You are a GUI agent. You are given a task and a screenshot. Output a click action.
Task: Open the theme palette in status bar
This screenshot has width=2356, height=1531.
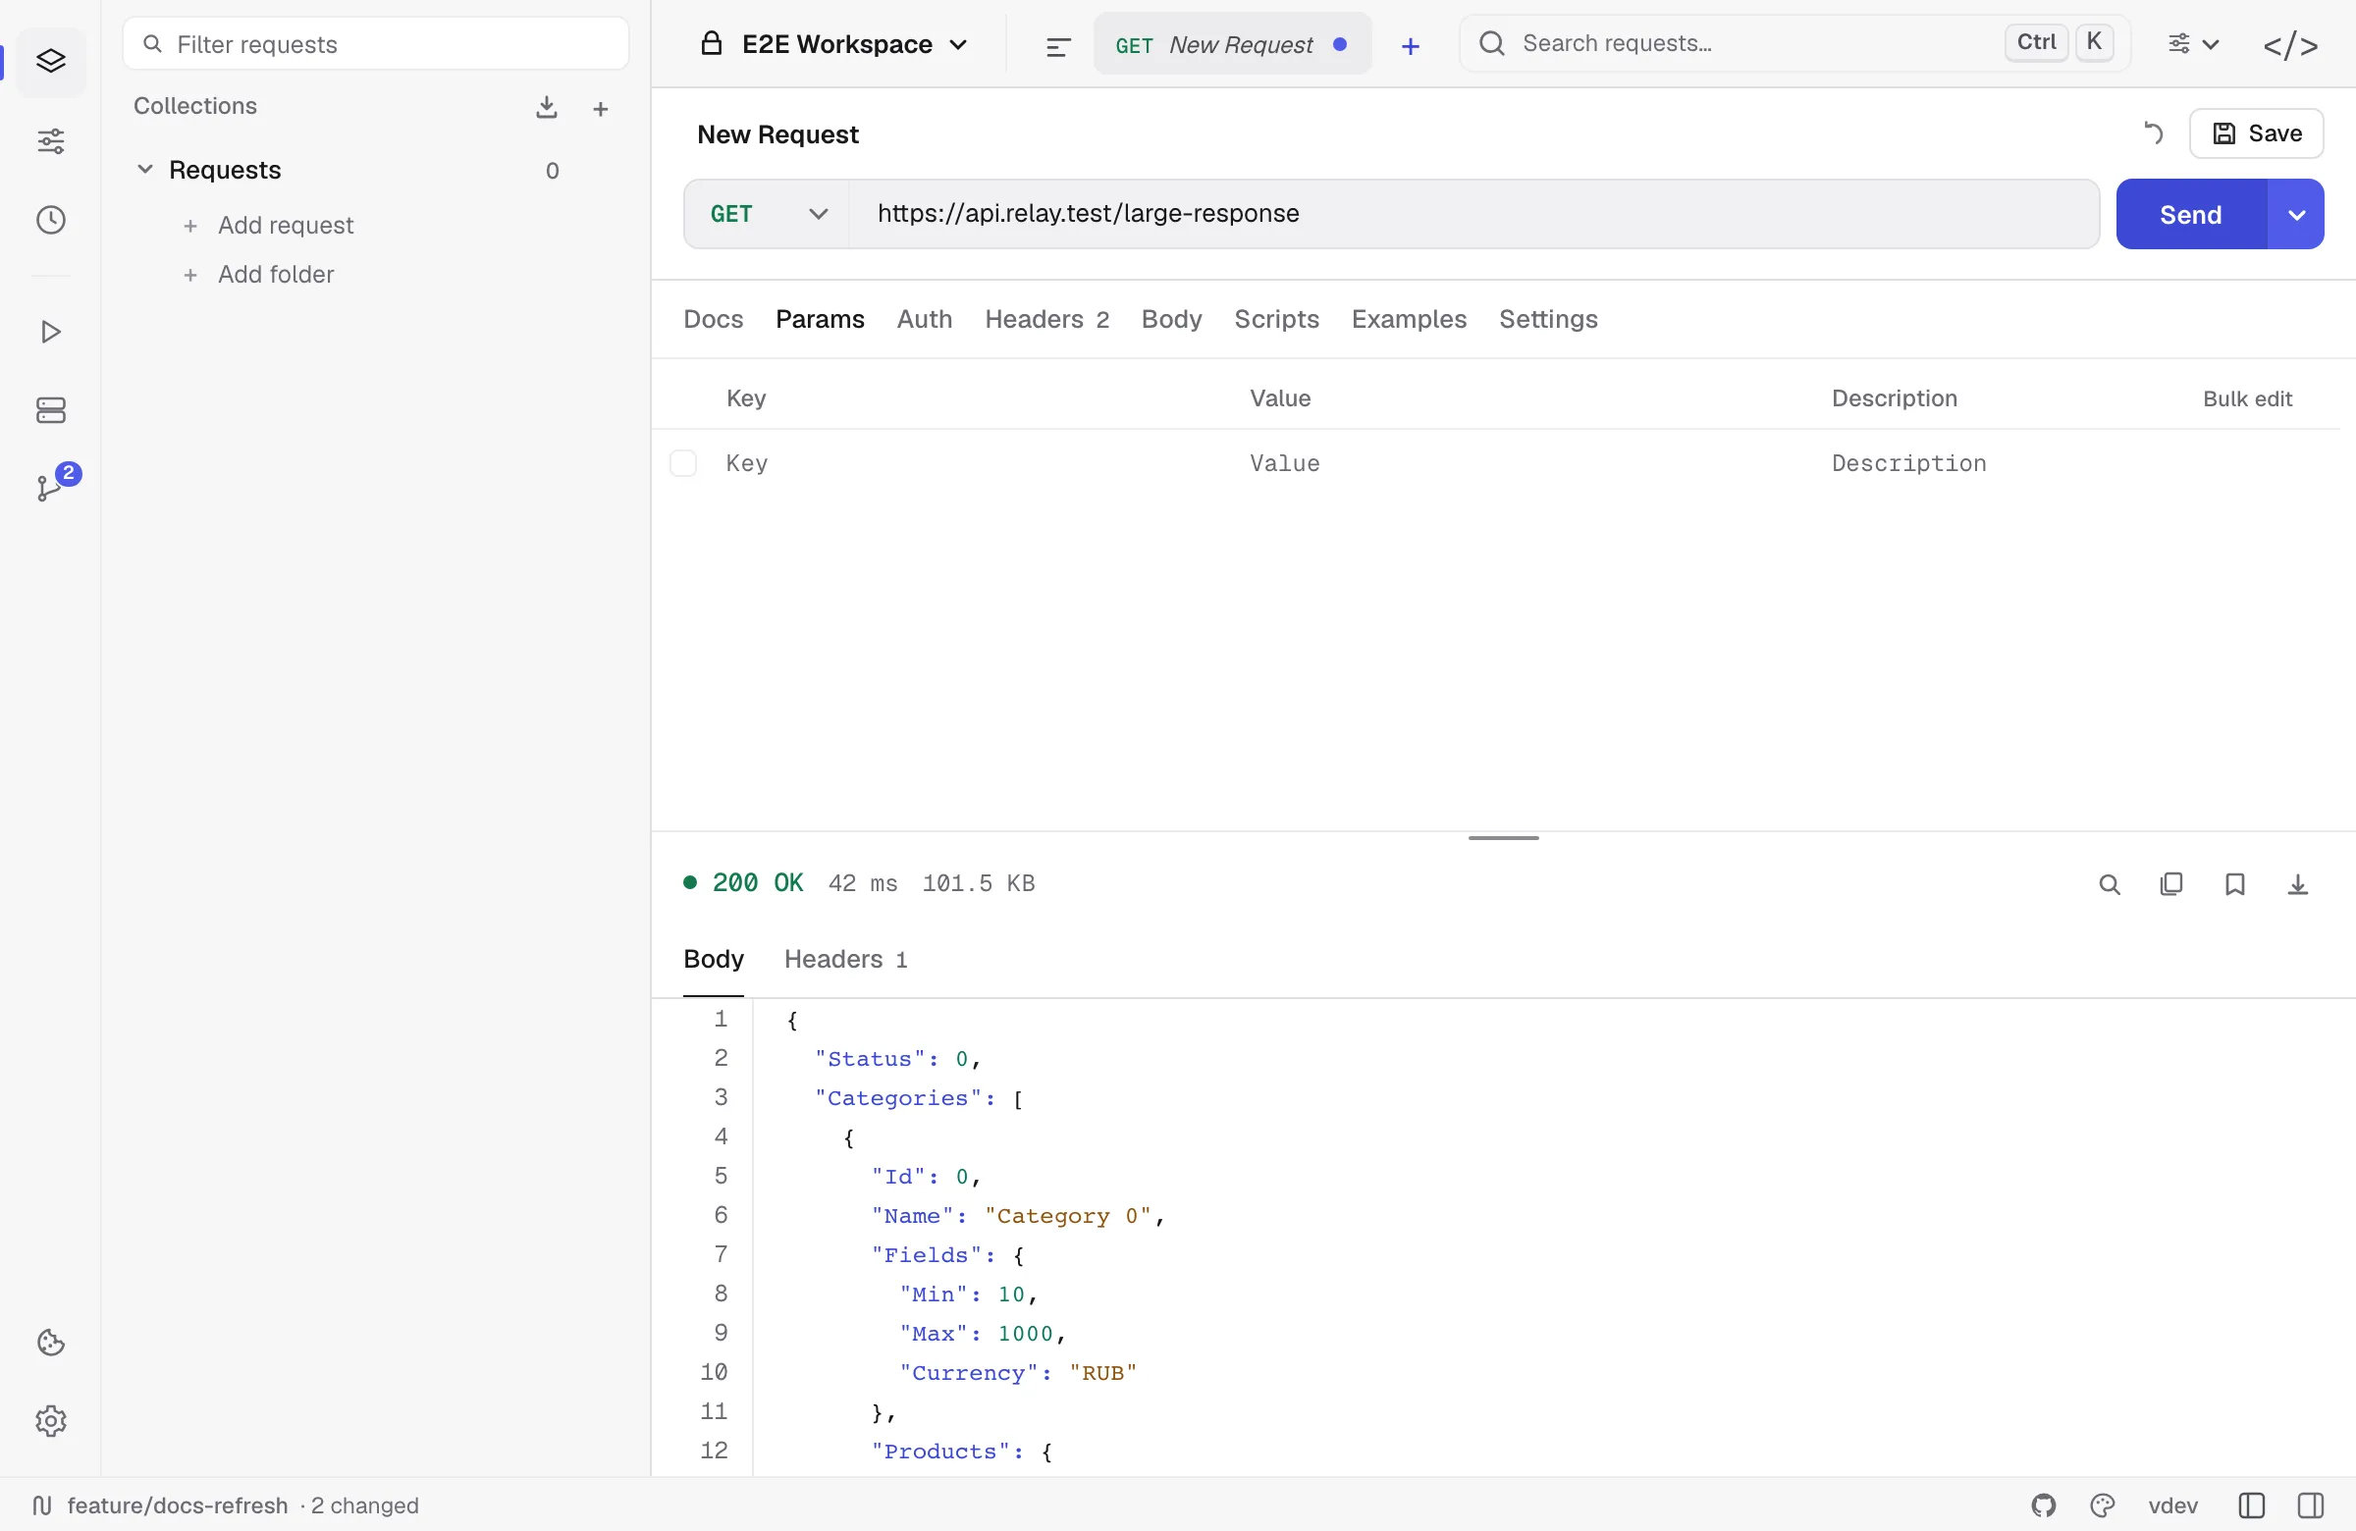click(x=2103, y=1505)
